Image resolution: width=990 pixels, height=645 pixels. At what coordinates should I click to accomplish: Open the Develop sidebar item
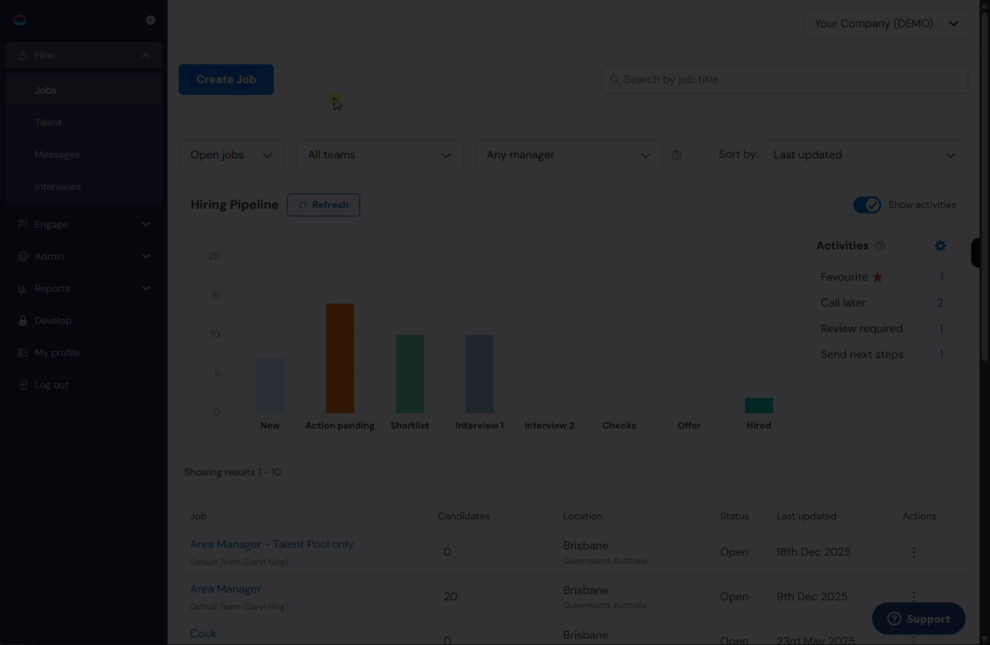(84, 320)
